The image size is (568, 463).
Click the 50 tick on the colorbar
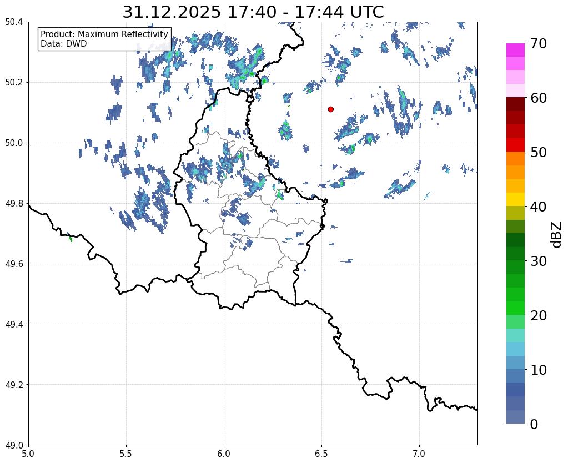click(x=539, y=152)
